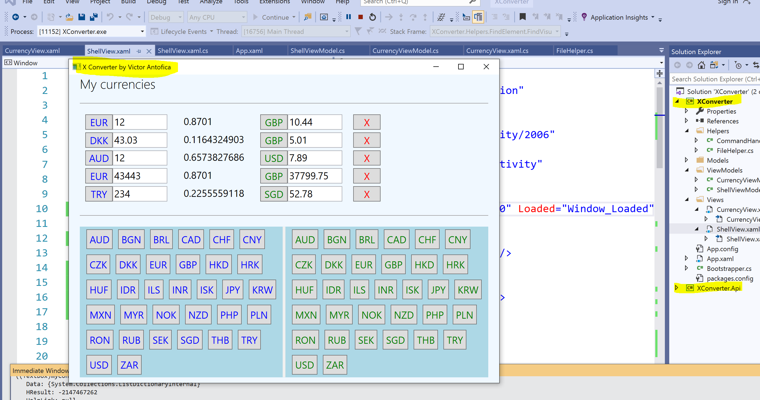Expand the Models folder
The image size is (760, 400).
(x=686, y=160)
